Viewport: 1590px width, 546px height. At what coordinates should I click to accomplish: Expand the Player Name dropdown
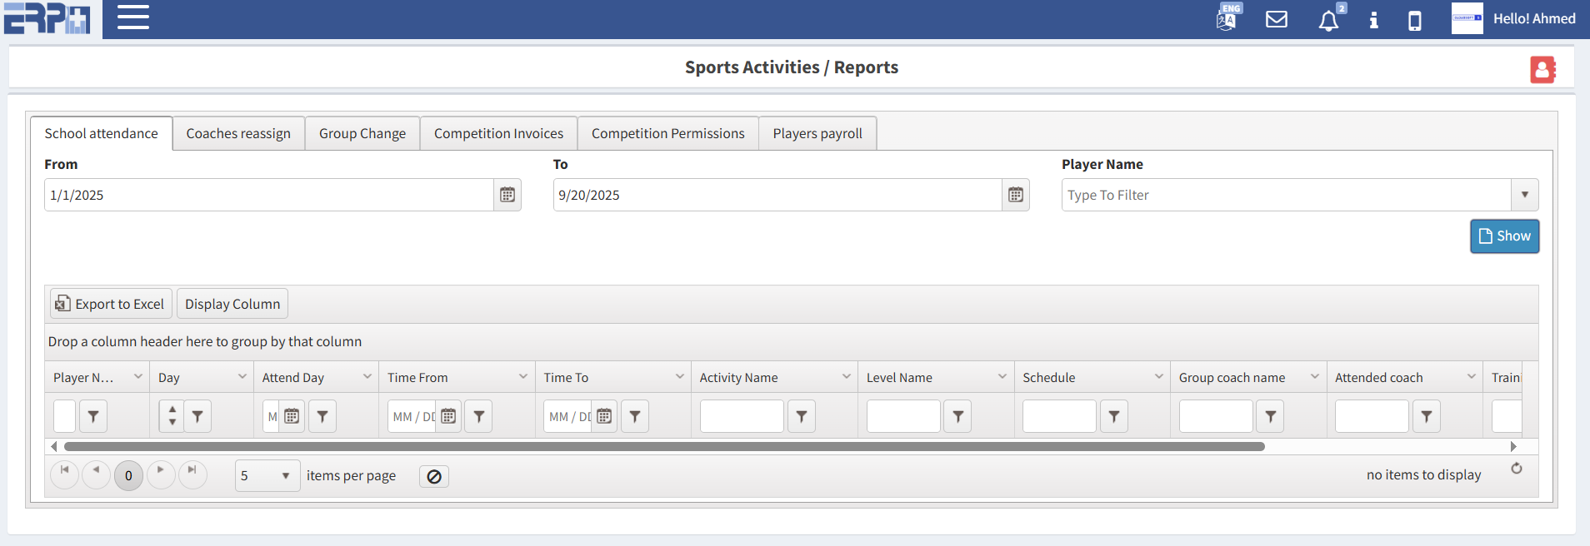pos(1524,195)
